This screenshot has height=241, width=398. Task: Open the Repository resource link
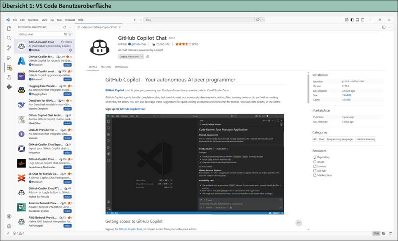click(323, 157)
